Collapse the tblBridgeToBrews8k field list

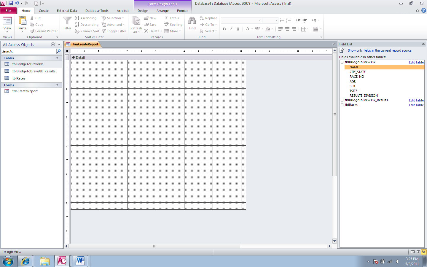(x=342, y=62)
